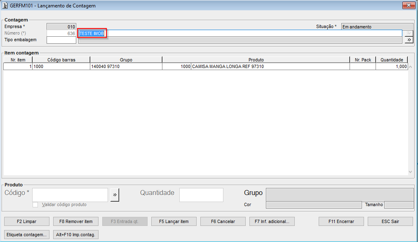The height and width of the screenshot is (242, 418).
Task: Click the Quantidade input field
Action: 201,195
